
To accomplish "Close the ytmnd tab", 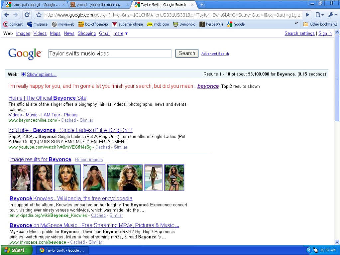I will (128, 5).
